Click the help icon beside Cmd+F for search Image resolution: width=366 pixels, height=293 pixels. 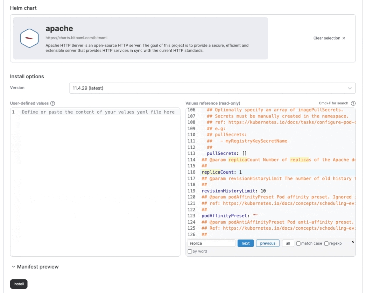pyautogui.click(x=353, y=103)
